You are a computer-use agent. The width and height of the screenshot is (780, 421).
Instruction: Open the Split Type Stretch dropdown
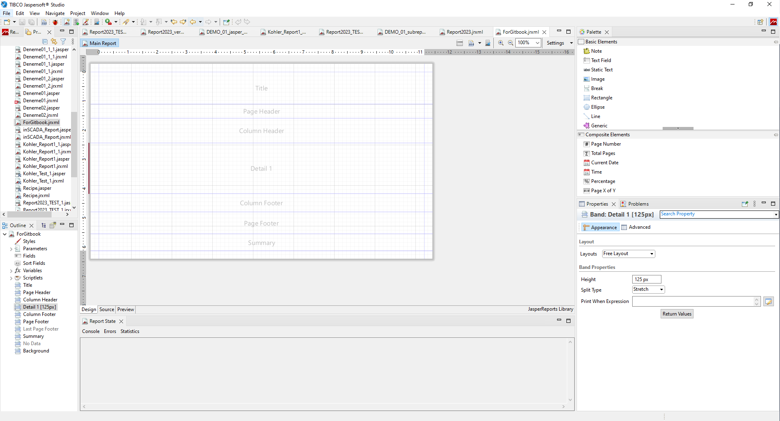pyautogui.click(x=648, y=290)
